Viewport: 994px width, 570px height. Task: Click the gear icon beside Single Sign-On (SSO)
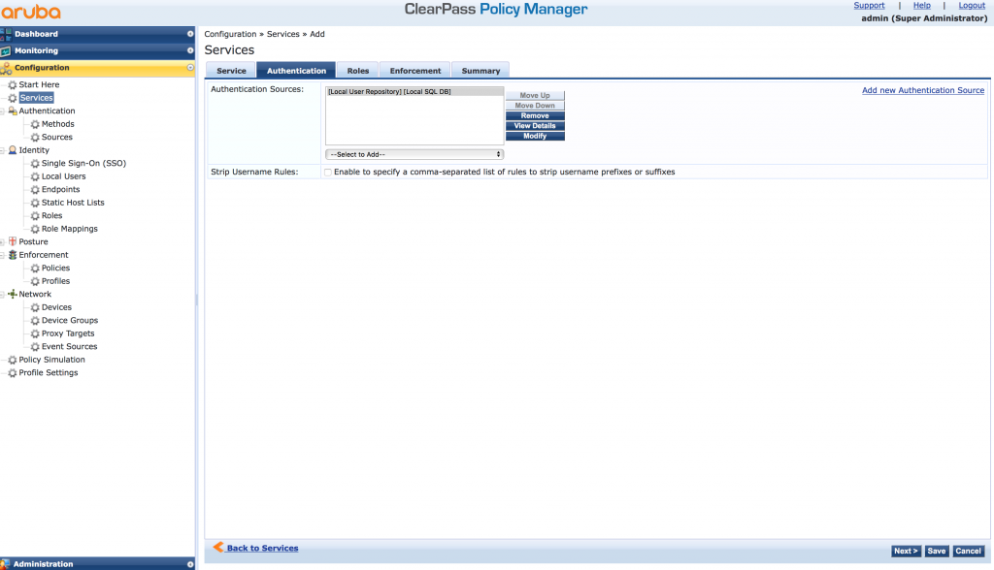point(35,164)
